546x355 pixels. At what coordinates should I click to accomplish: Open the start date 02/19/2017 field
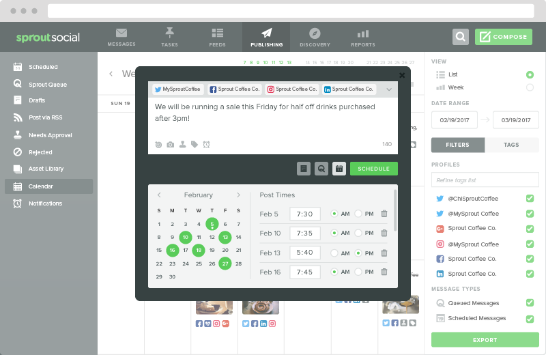(454, 120)
